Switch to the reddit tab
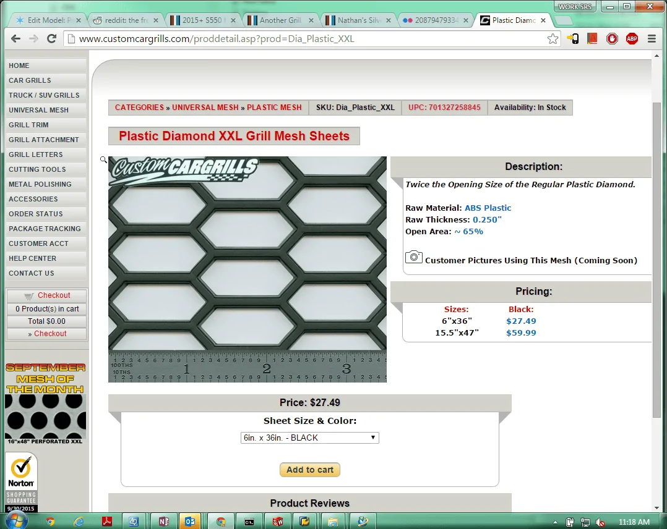667x529 pixels. pyautogui.click(x=126, y=20)
